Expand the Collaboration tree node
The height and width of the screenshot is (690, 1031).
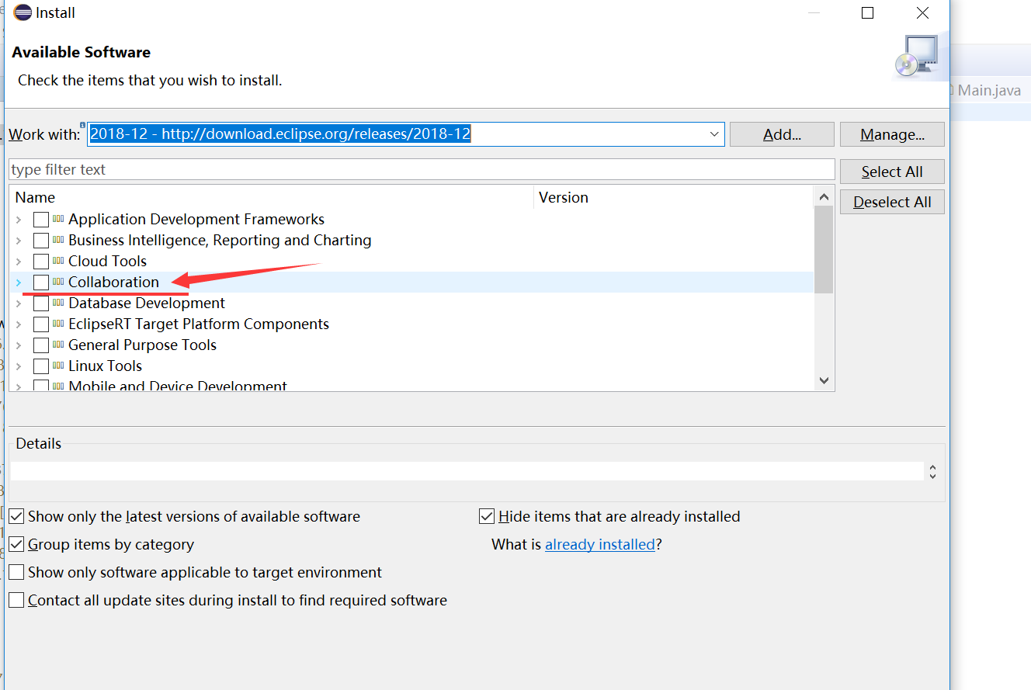click(17, 282)
